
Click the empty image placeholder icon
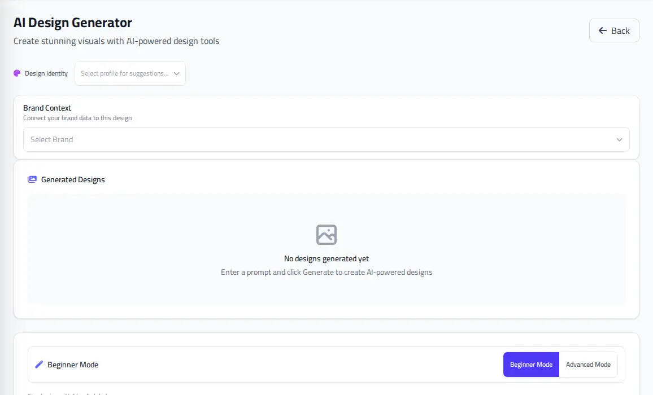coord(326,235)
